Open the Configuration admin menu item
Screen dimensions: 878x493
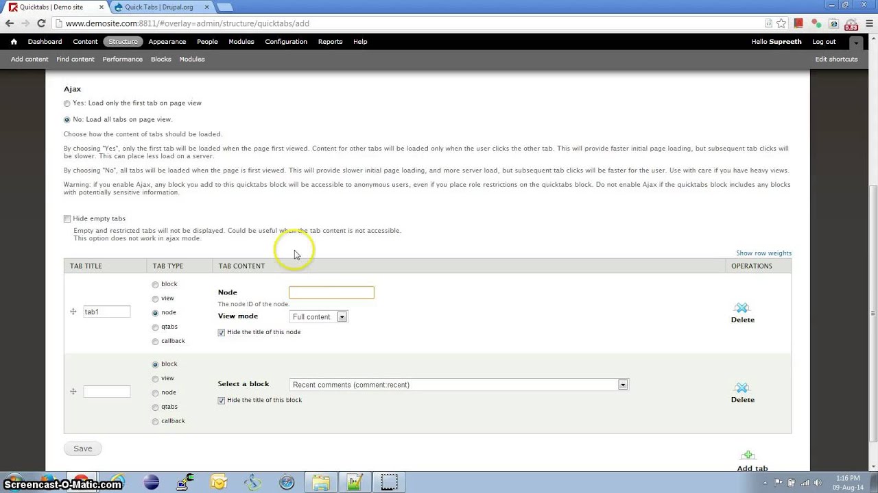286,42
